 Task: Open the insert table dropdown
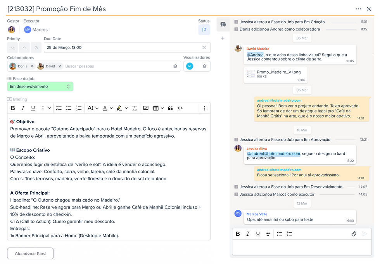(158, 108)
